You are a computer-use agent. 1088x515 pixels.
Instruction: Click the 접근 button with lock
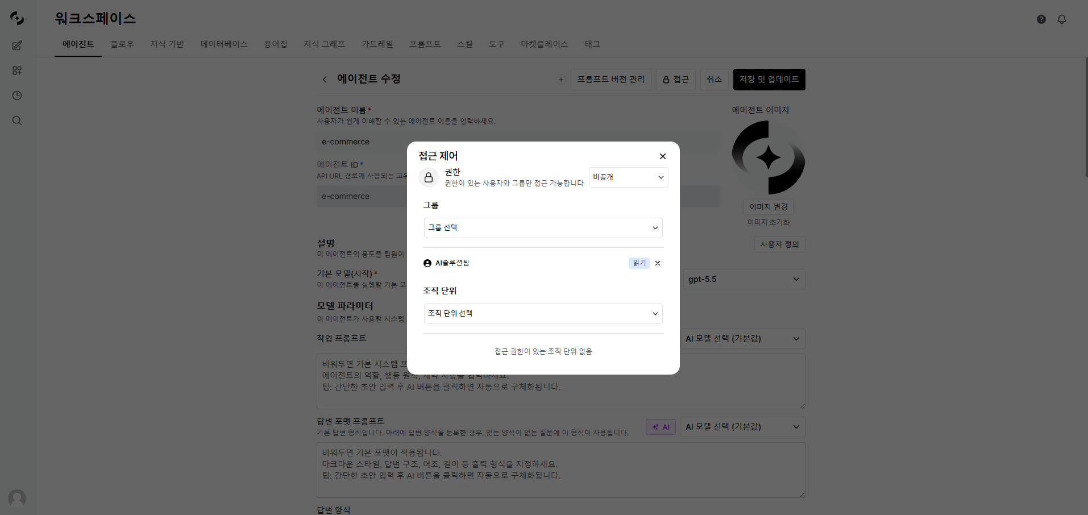click(x=676, y=80)
